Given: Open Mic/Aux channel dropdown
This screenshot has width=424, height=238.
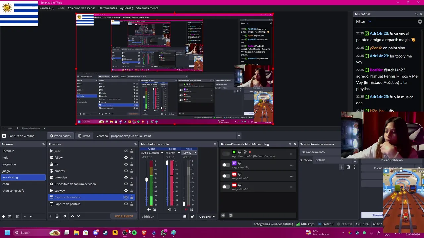Looking at the screenshot, I should coord(172,153).
